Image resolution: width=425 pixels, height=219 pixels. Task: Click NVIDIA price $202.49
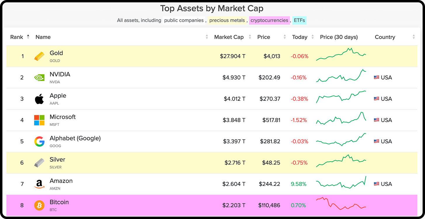coord(269,77)
